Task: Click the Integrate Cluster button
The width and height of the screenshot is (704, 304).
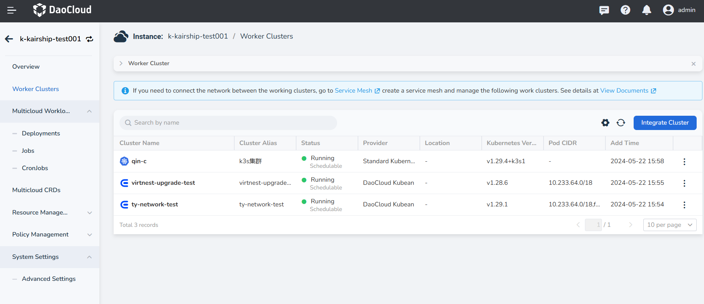Action: [665, 123]
